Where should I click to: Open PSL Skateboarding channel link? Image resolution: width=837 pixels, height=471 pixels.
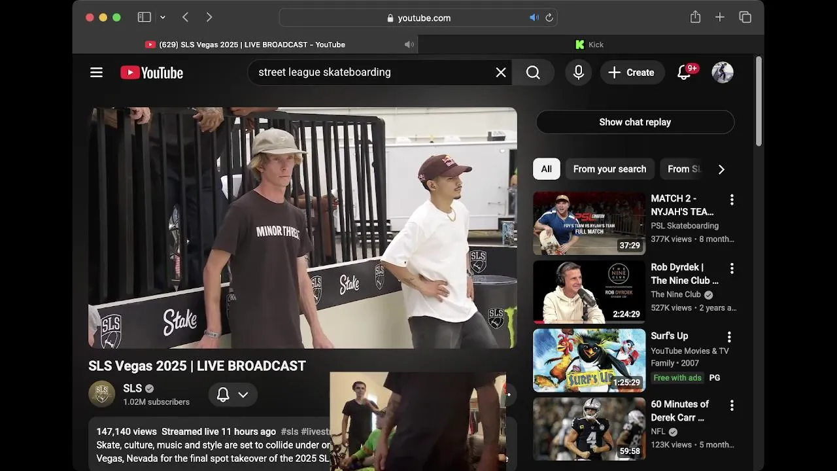[685, 226]
